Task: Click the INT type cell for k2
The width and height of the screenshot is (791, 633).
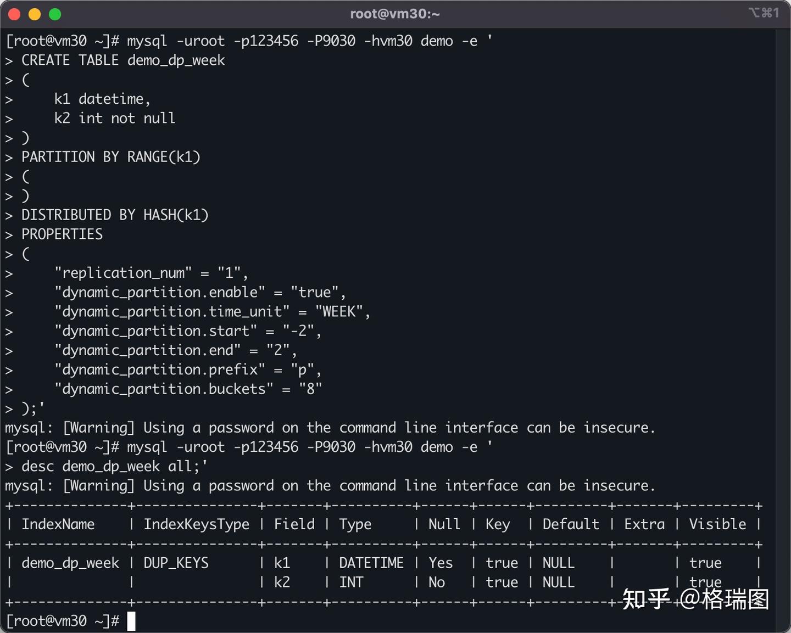Action: tap(352, 582)
